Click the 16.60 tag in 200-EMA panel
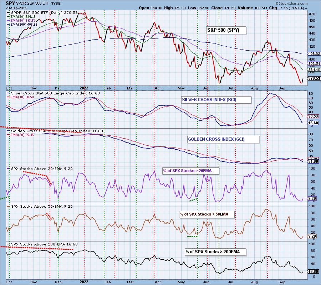Viewport: 321px width, 285px height. tap(313, 271)
